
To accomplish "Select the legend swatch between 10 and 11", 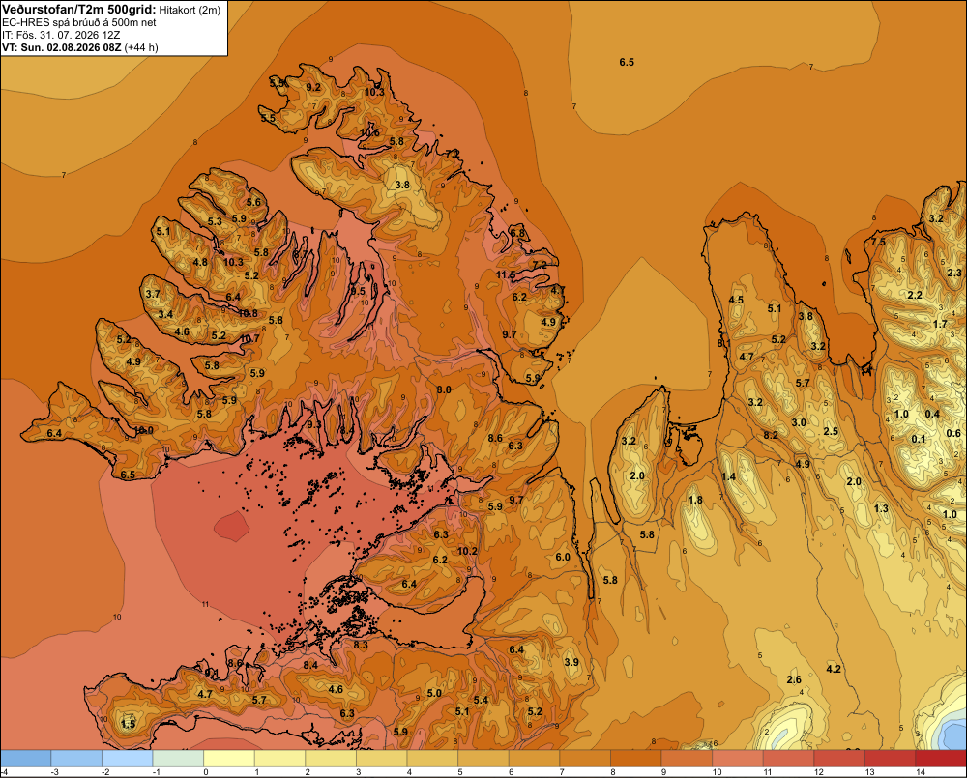I will [738, 759].
